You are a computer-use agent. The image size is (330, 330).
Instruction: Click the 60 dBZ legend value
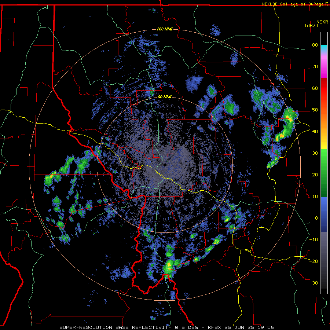coord(315,88)
